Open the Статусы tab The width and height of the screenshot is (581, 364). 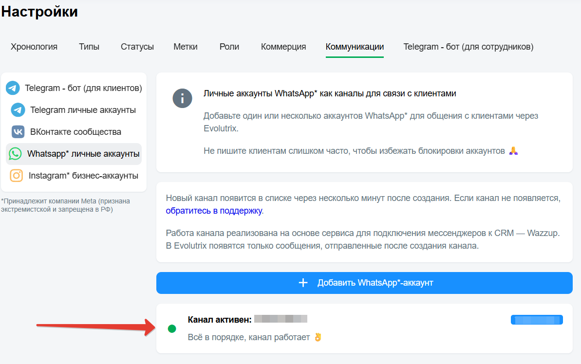tap(137, 47)
